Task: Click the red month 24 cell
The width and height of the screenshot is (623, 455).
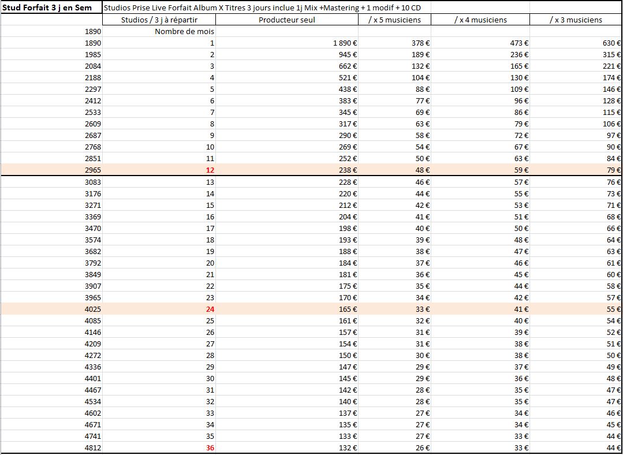Action: [x=209, y=309]
